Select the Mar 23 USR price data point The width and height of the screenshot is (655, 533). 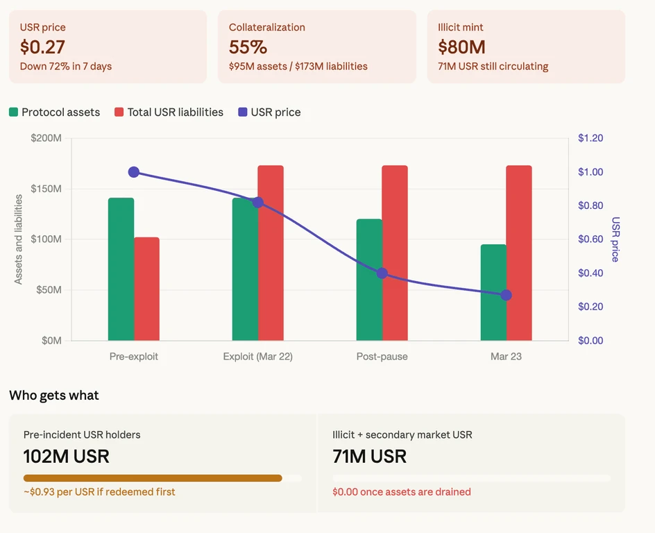click(507, 296)
